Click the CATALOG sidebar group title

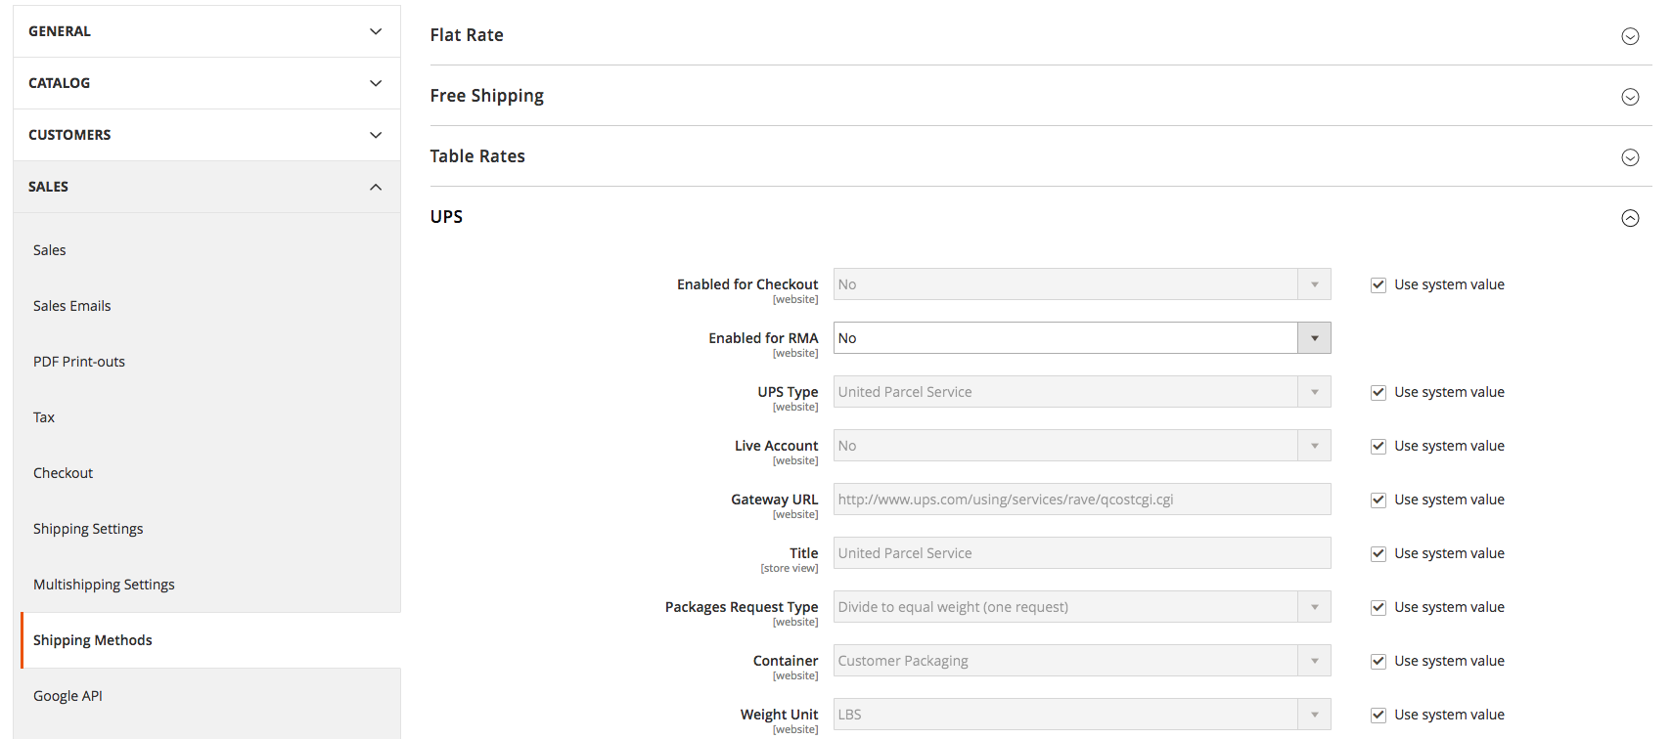coord(60,83)
